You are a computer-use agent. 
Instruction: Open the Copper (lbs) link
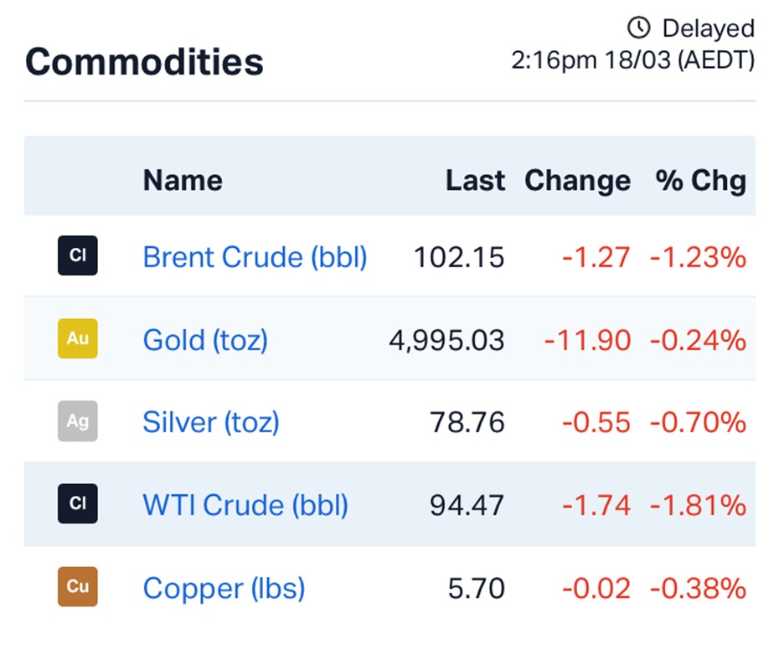pos(224,589)
